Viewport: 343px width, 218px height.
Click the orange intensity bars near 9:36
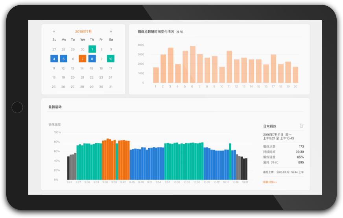[109, 159]
